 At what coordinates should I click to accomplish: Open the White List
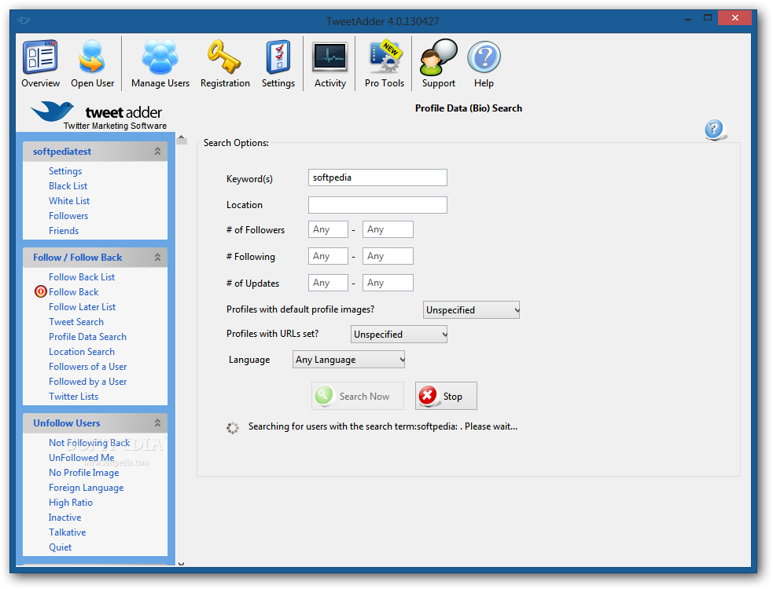pyautogui.click(x=69, y=200)
